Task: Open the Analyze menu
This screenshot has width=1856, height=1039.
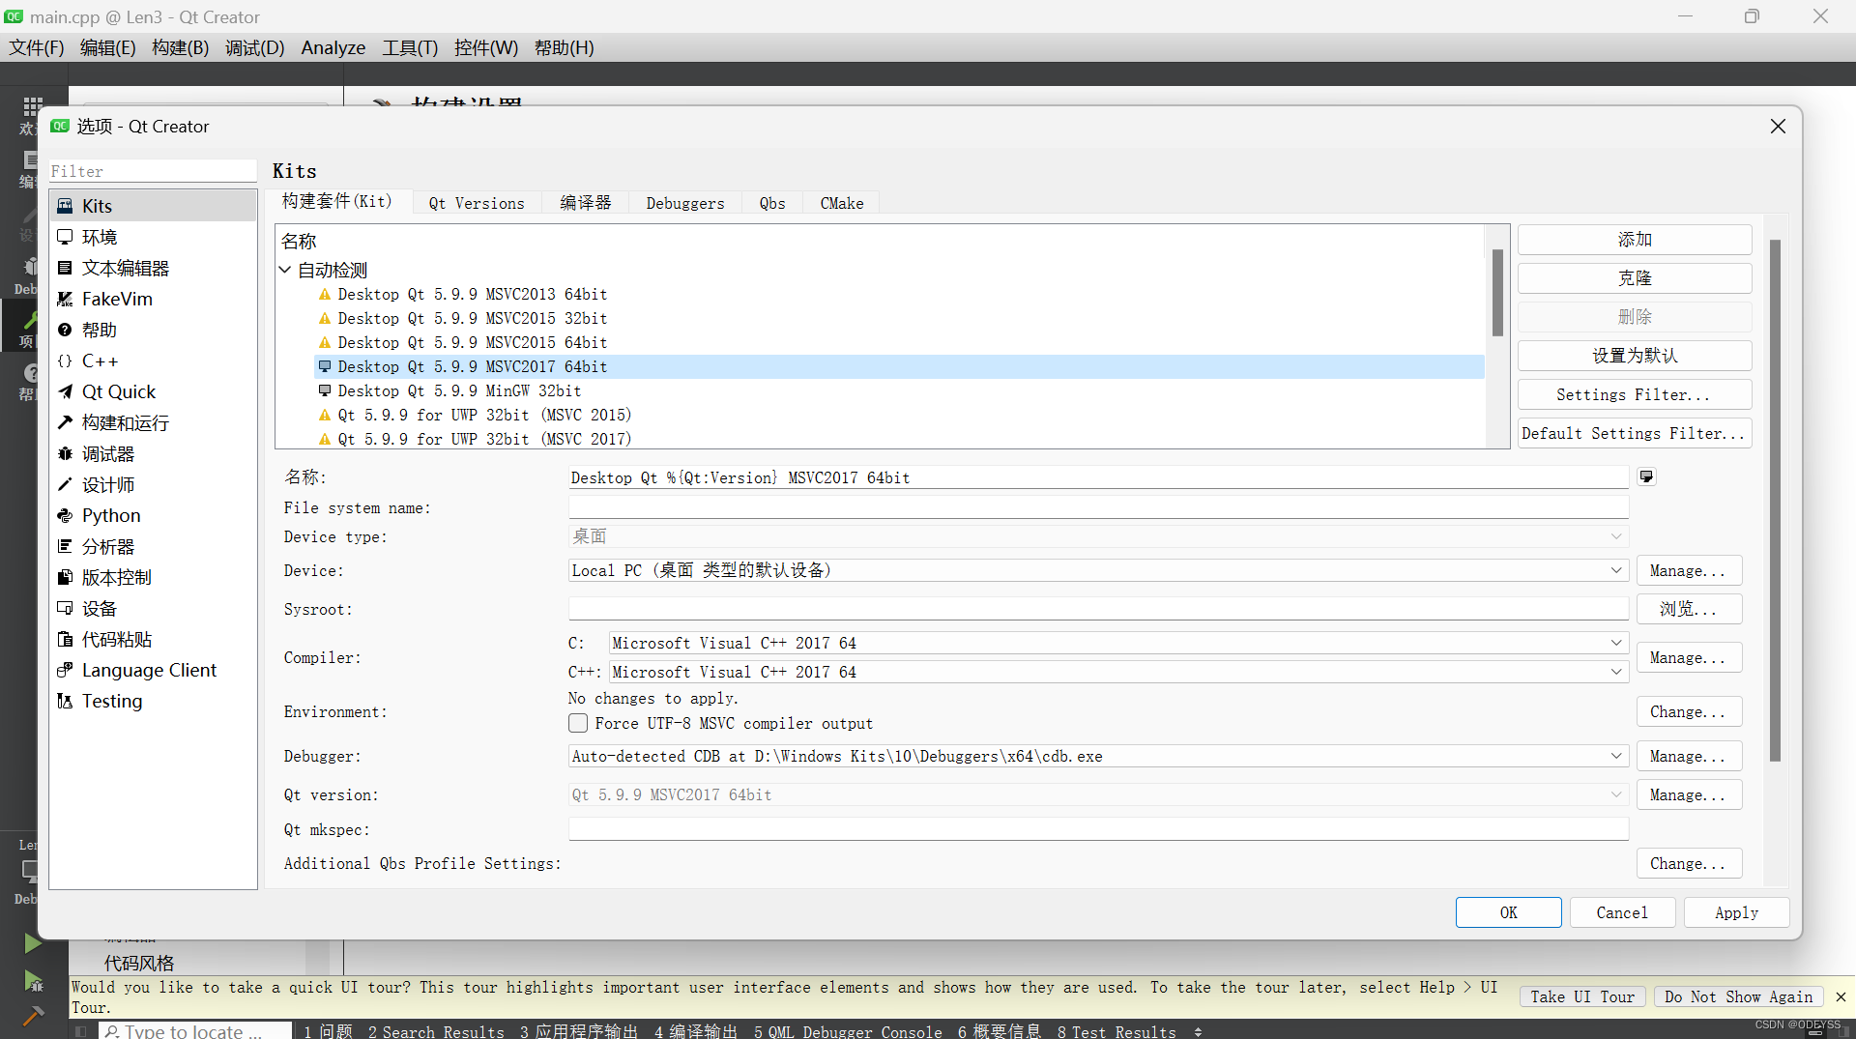Action: (333, 47)
